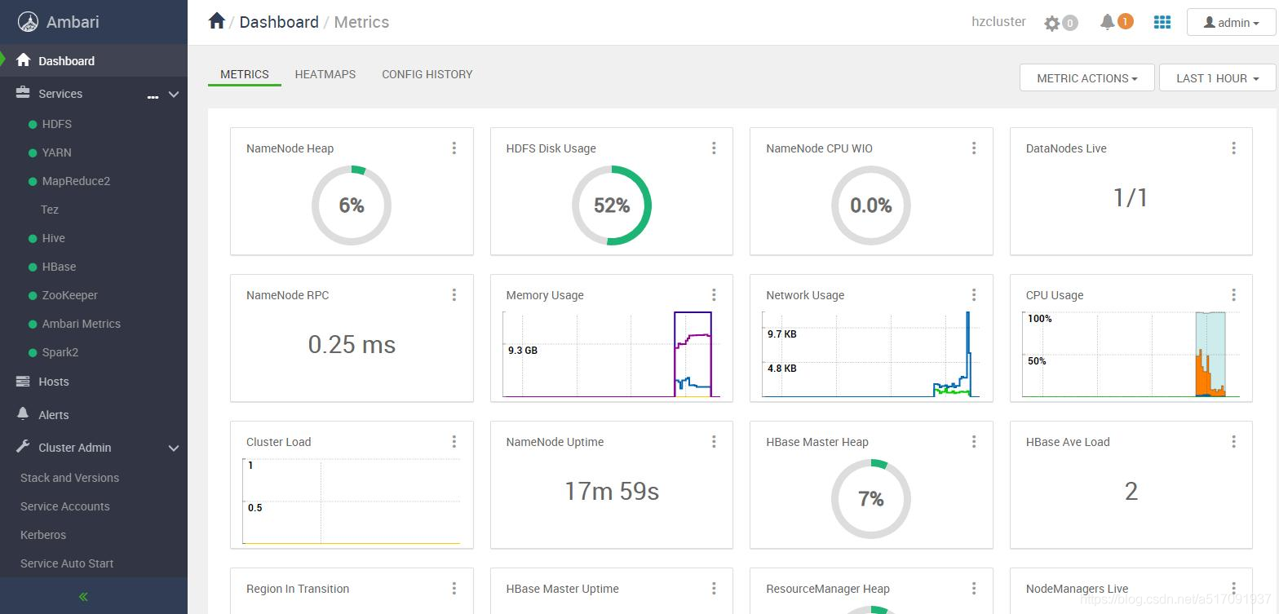Click the Hosts server icon in sidebar
1279x614 pixels.
(x=23, y=381)
